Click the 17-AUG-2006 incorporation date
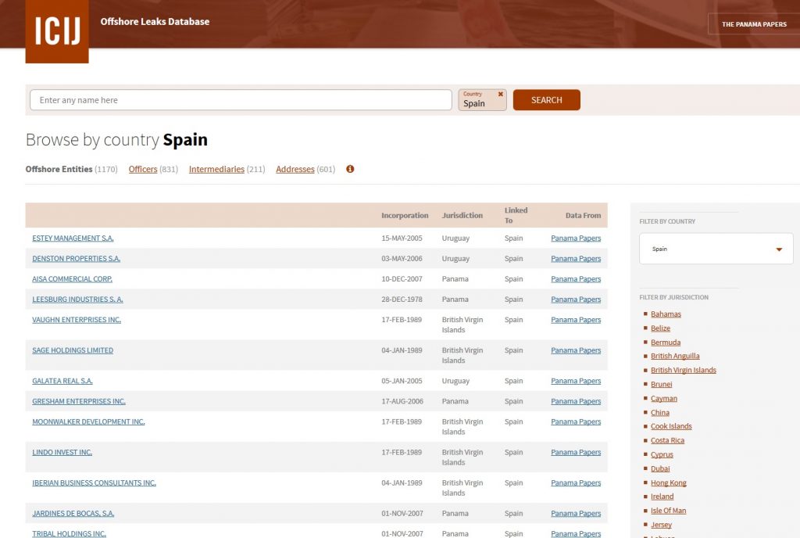800x538 pixels. pyautogui.click(x=402, y=401)
